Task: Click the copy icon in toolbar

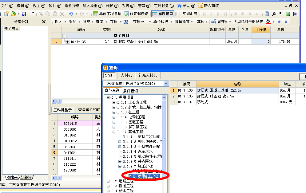Action: 48,14
